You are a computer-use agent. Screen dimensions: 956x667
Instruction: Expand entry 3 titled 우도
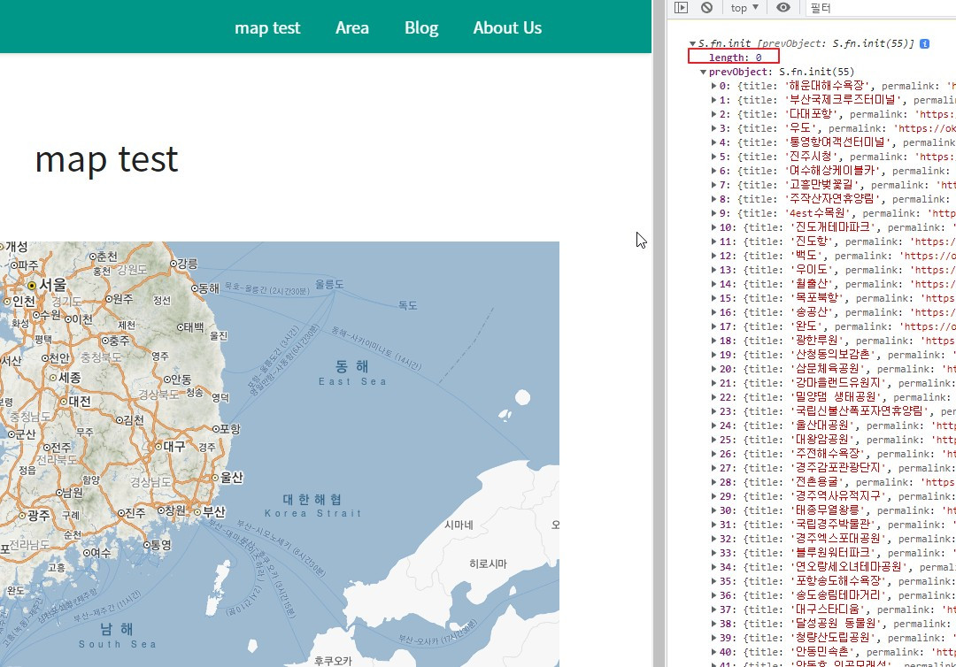(x=714, y=128)
